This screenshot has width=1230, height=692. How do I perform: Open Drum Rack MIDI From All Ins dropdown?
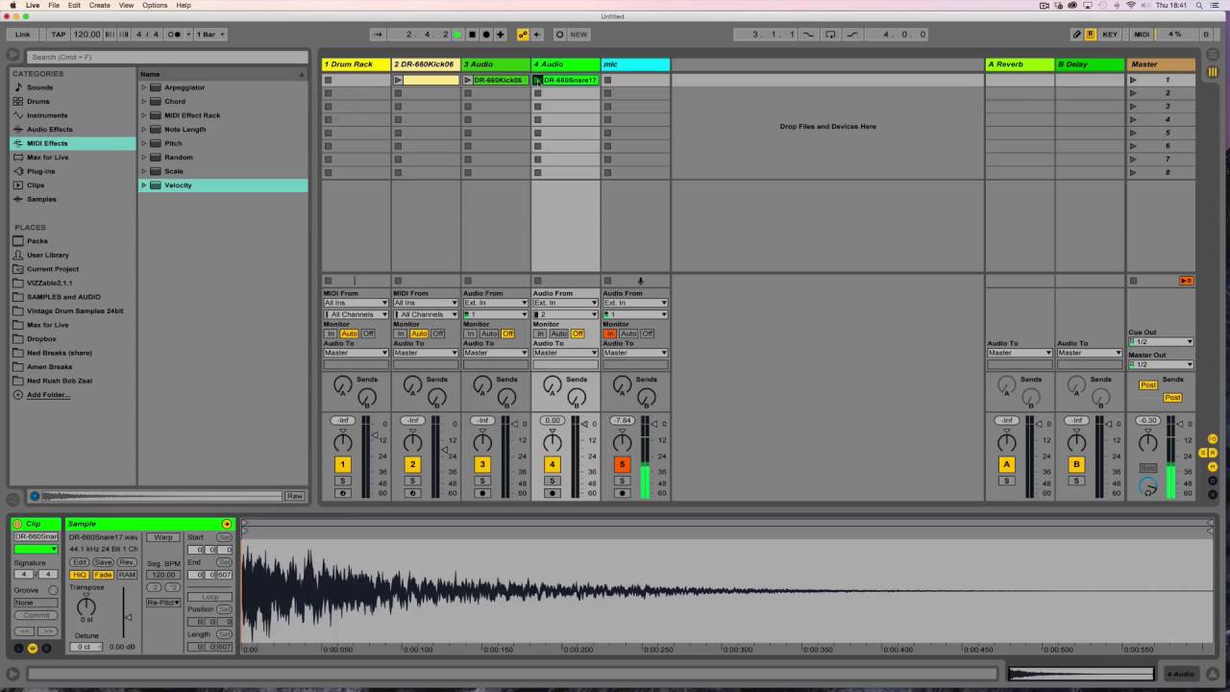click(356, 303)
